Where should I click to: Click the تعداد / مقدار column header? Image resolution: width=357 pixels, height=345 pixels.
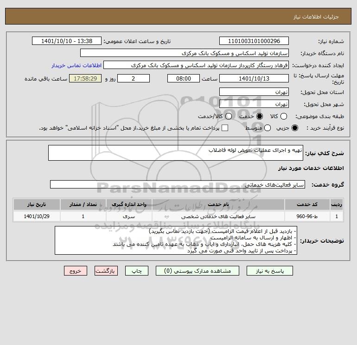pos(83,204)
